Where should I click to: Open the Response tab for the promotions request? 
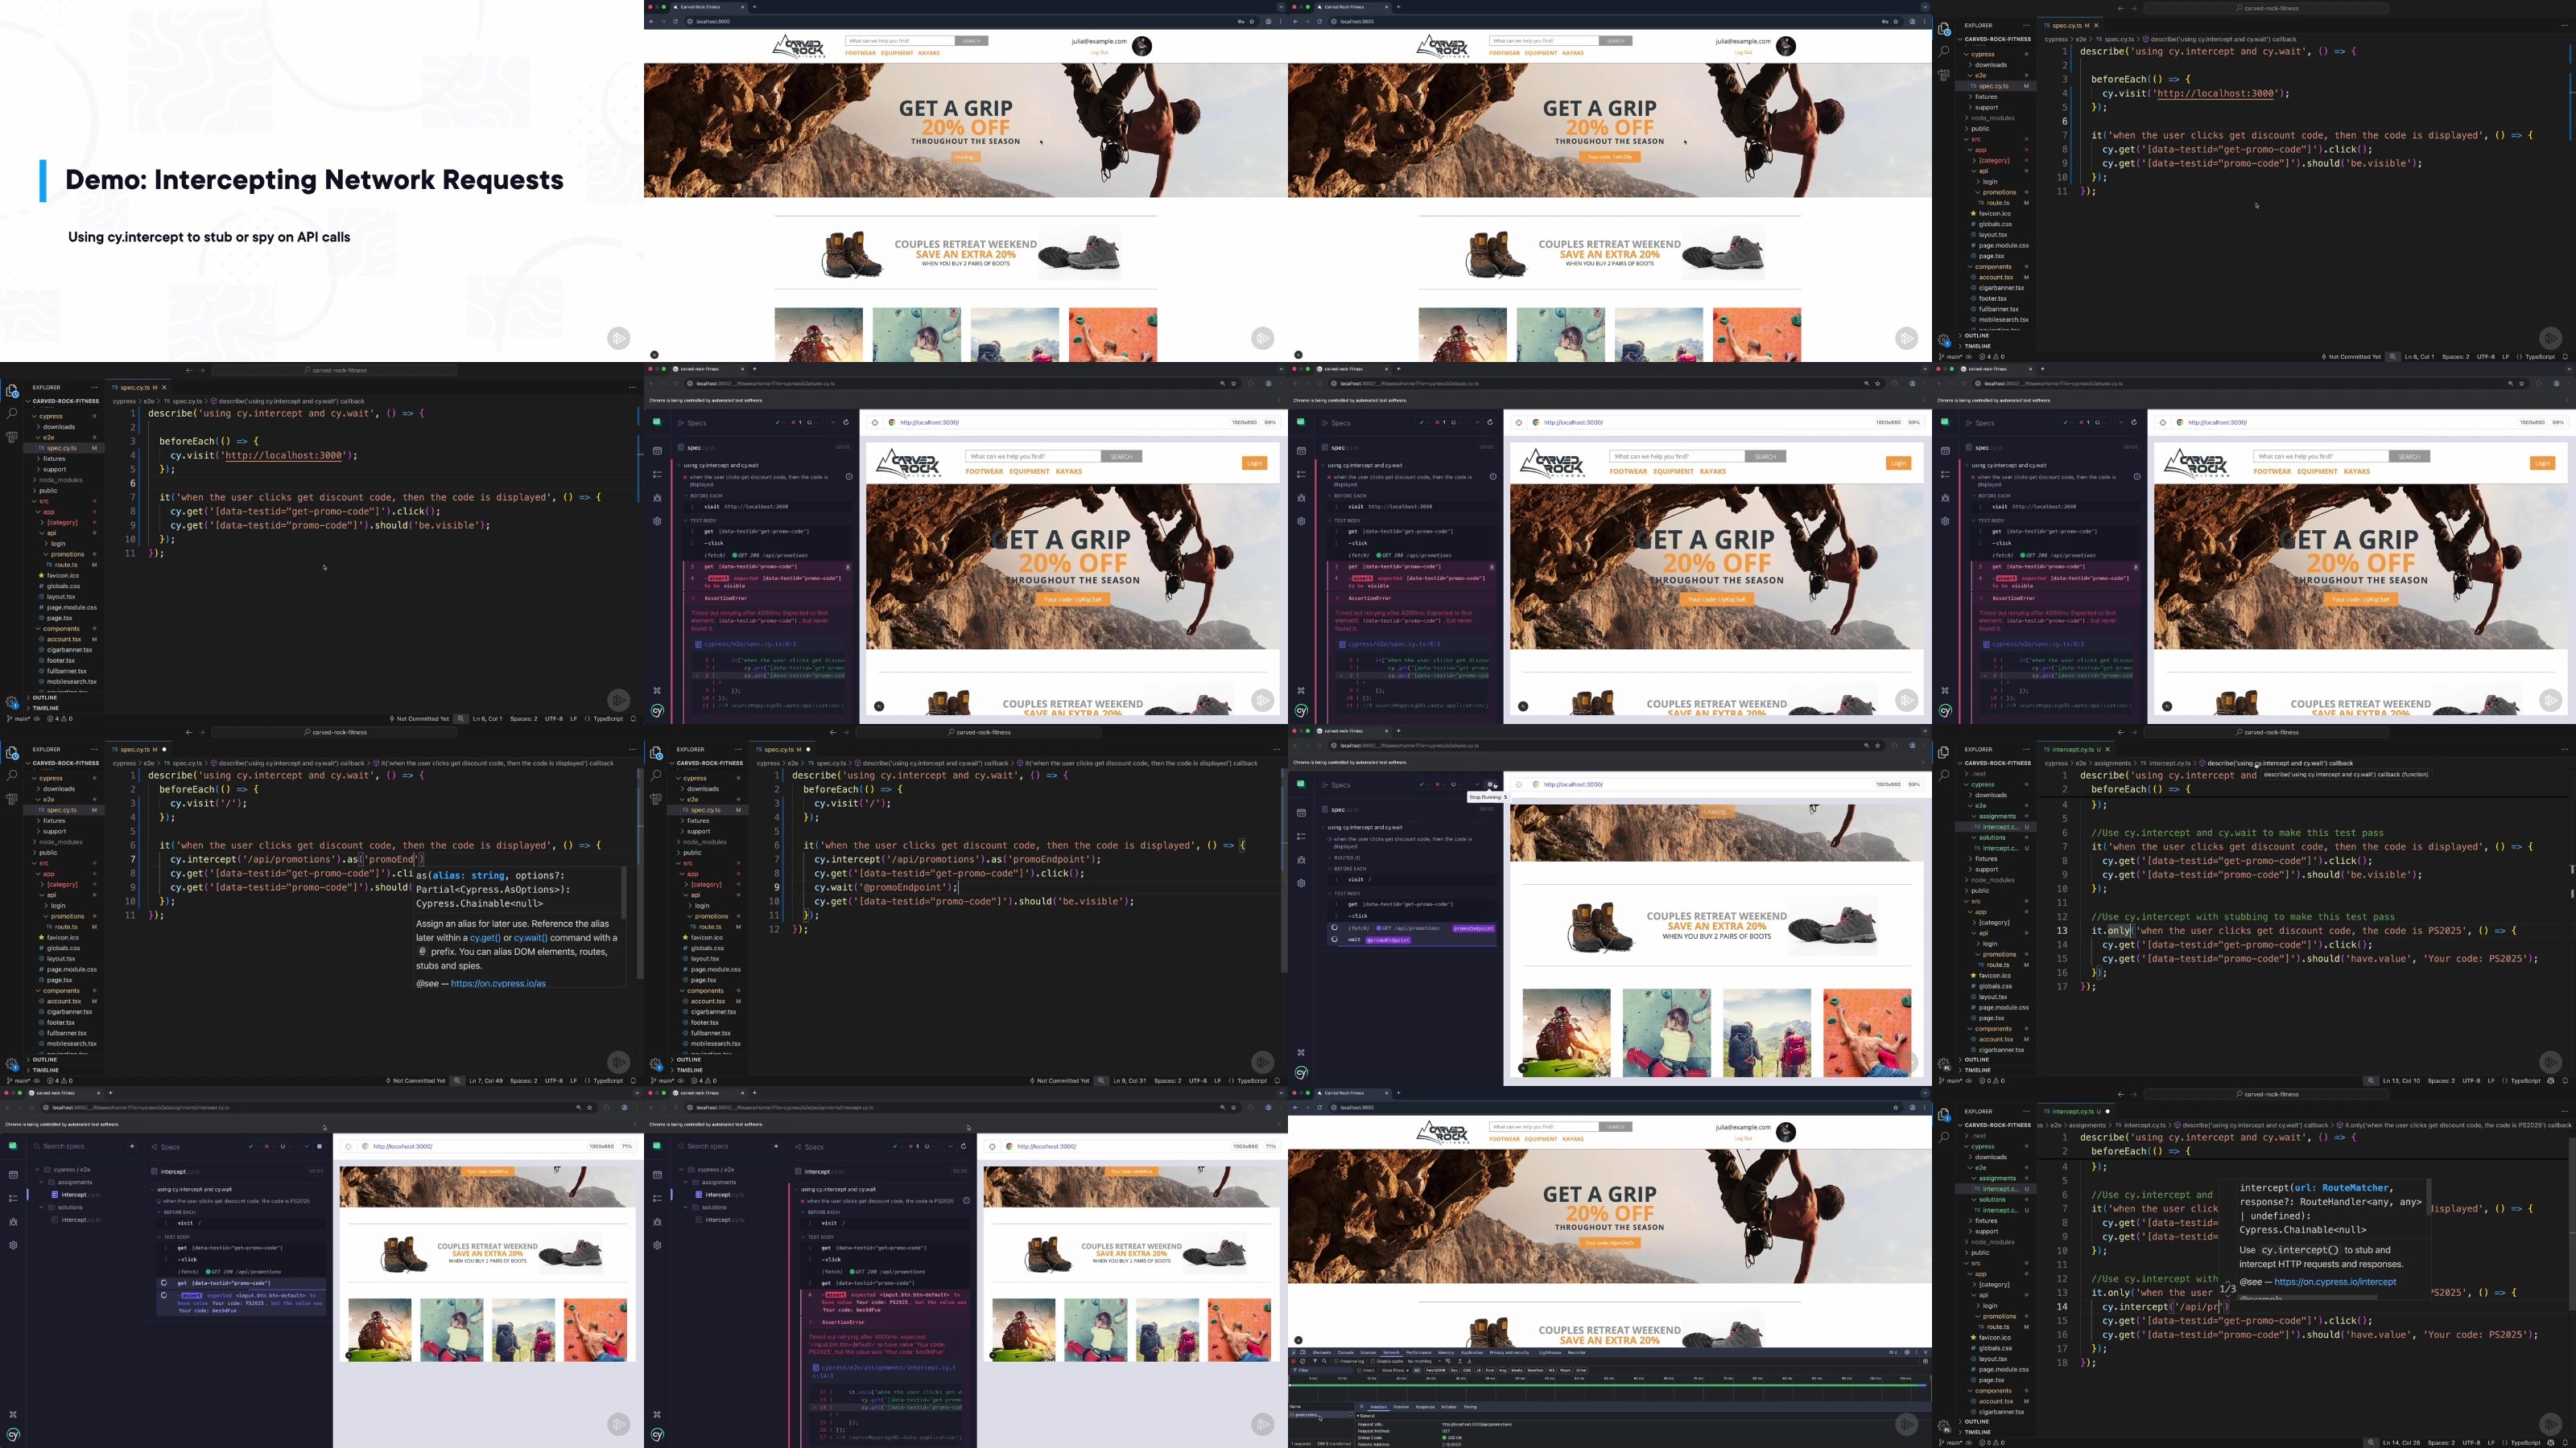(x=1426, y=1407)
